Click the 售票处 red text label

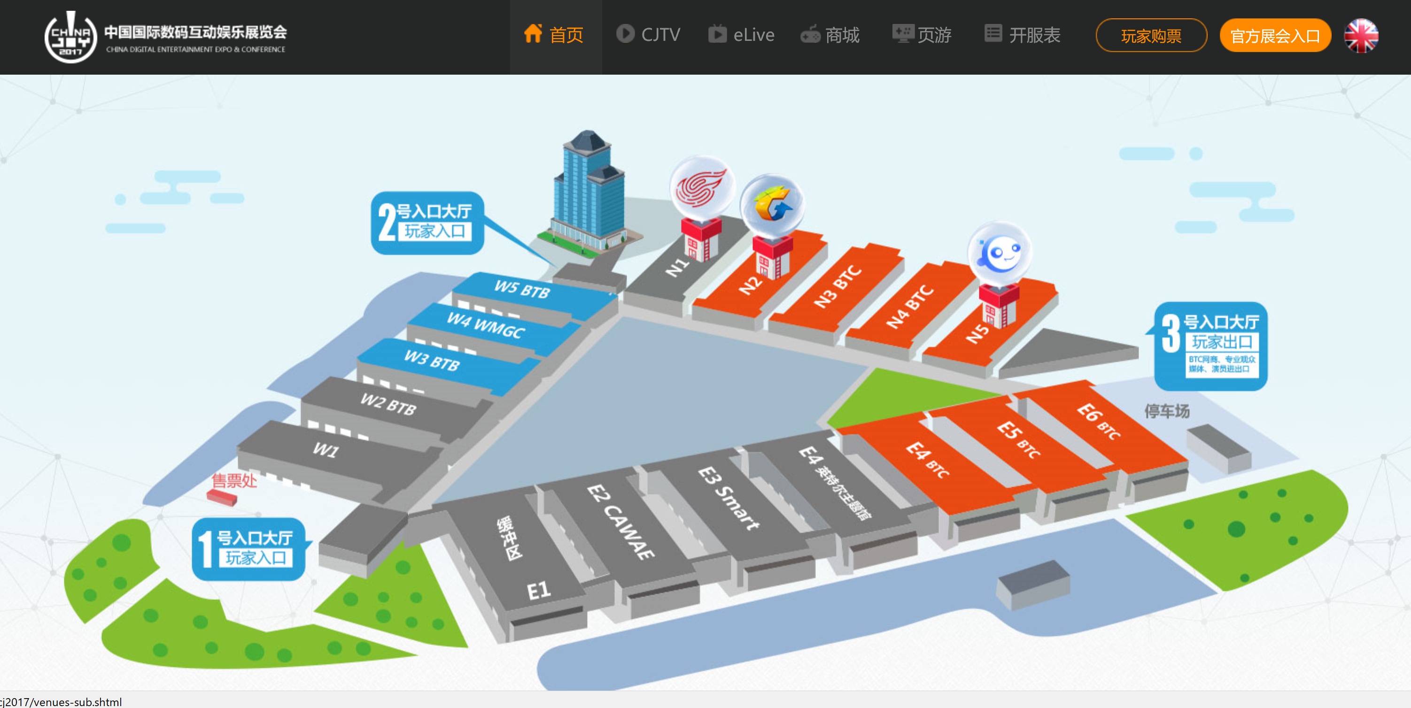234,480
